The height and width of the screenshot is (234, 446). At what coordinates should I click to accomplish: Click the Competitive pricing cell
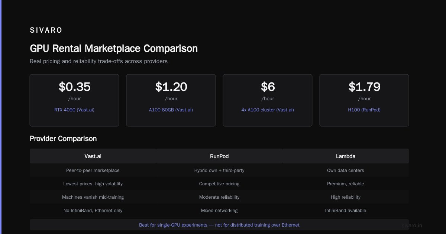(x=219, y=184)
